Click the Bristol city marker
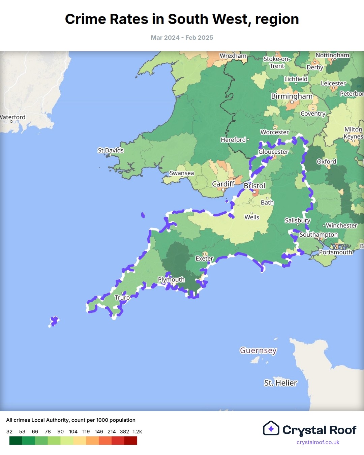The height and width of the screenshot is (455, 364). 254,192
